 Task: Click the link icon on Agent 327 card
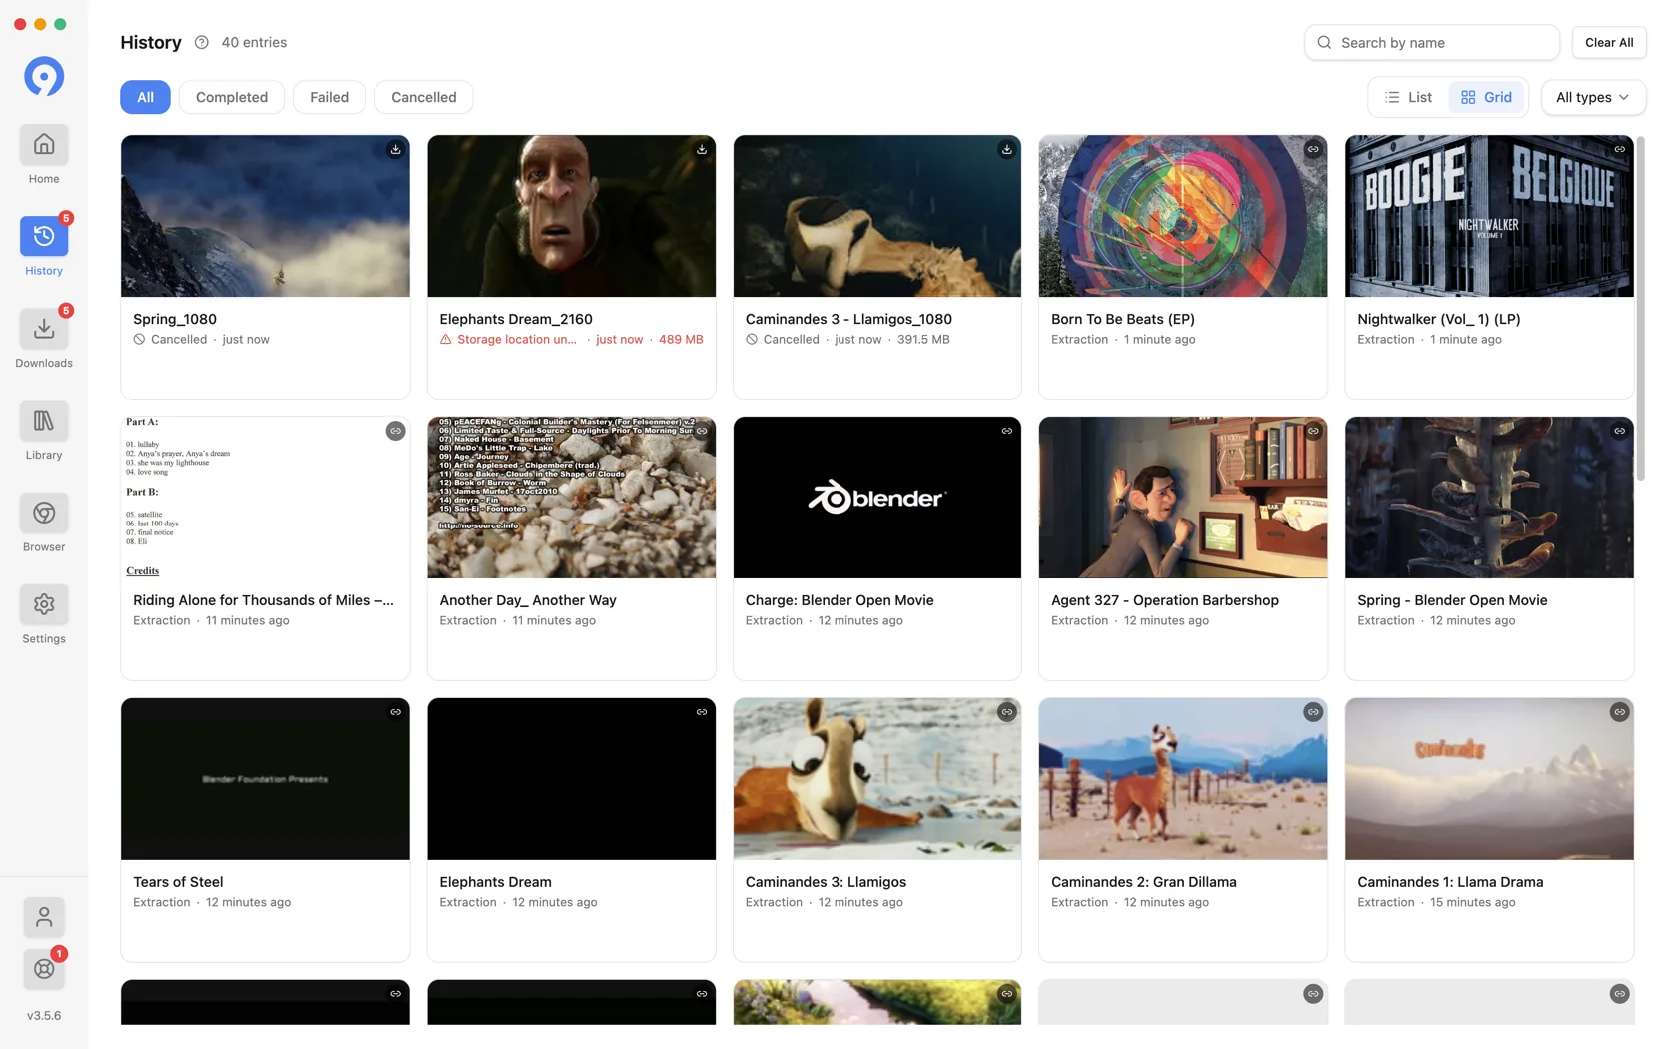coord(1313,431)
